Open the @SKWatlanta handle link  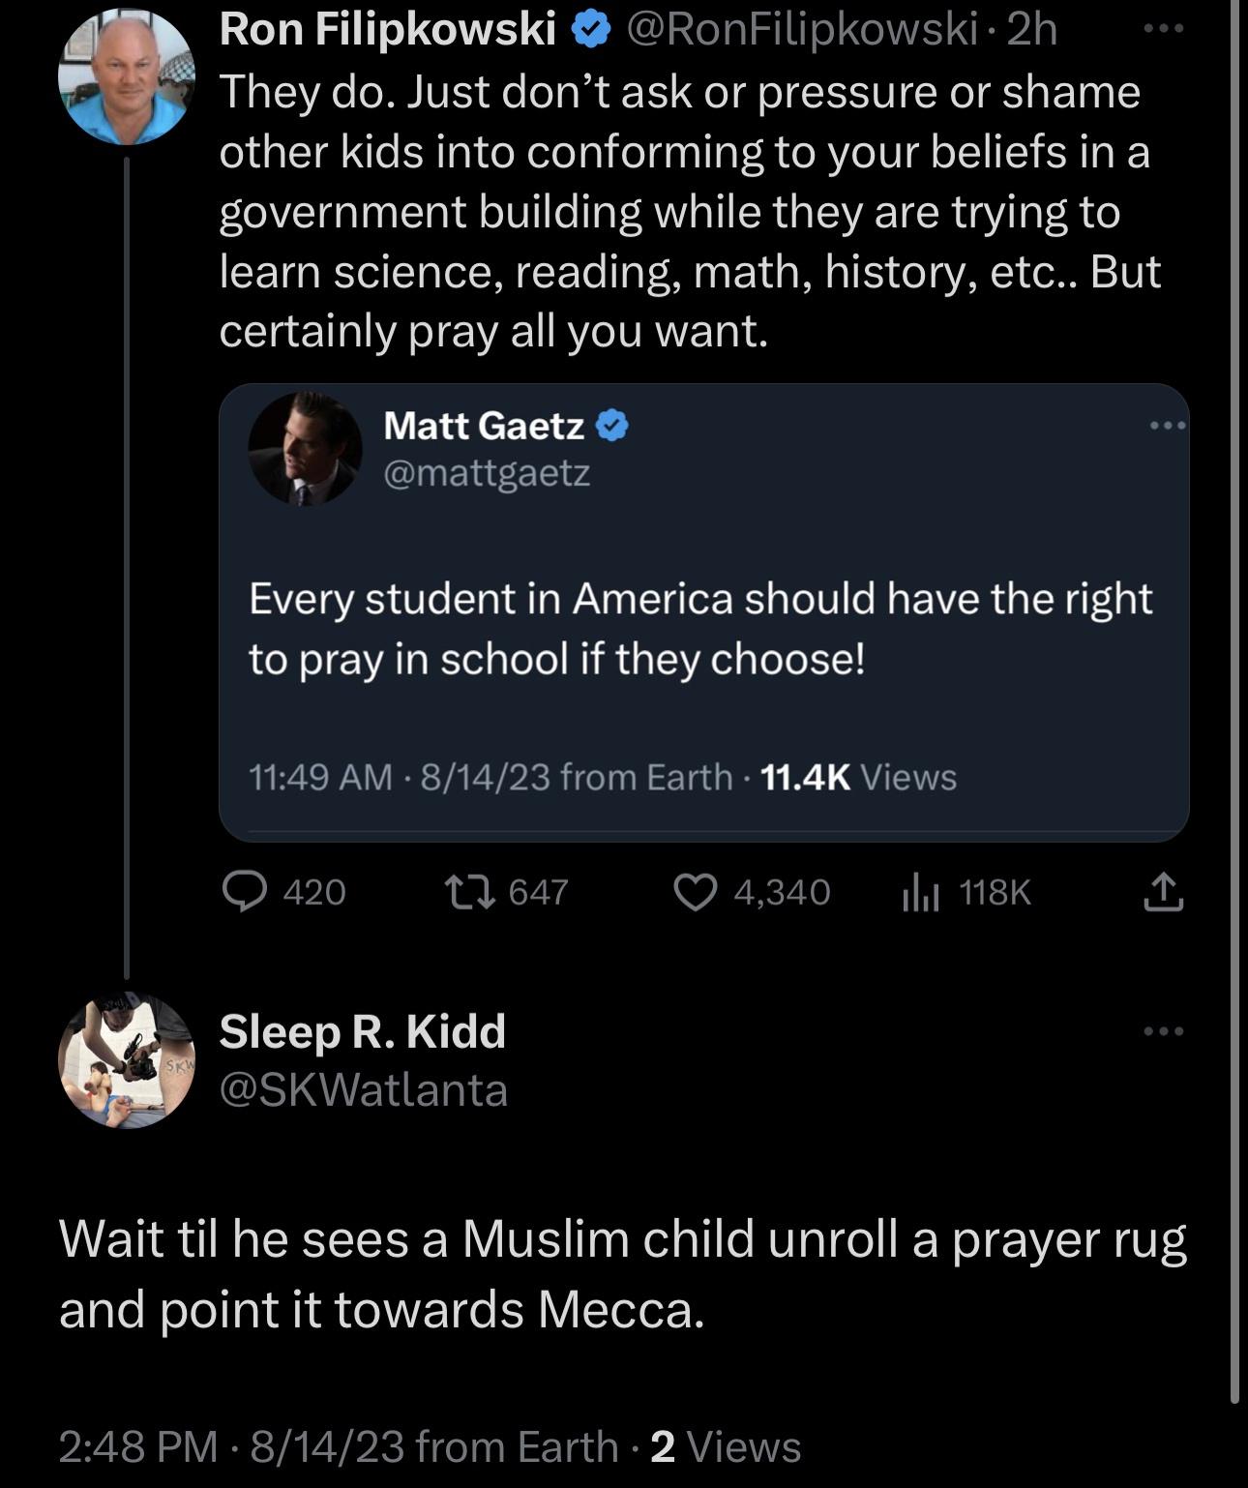pos(364,1090)
